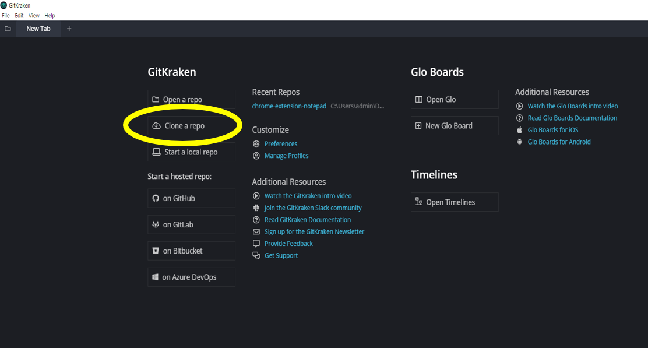Sign up for the GitKraken Newsletter

(314, 232)
